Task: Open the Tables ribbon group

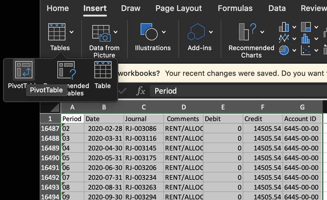Action: (57, 32)
